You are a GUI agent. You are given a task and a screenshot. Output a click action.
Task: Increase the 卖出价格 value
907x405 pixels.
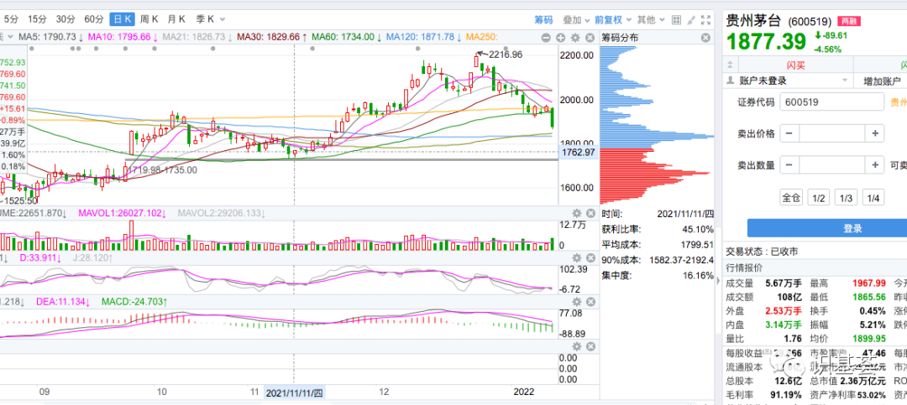874,134
